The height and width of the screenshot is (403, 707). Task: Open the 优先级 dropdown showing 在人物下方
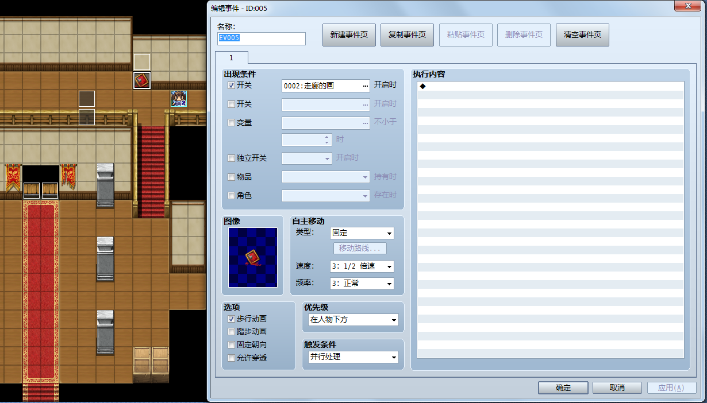[x=353, y=320]
